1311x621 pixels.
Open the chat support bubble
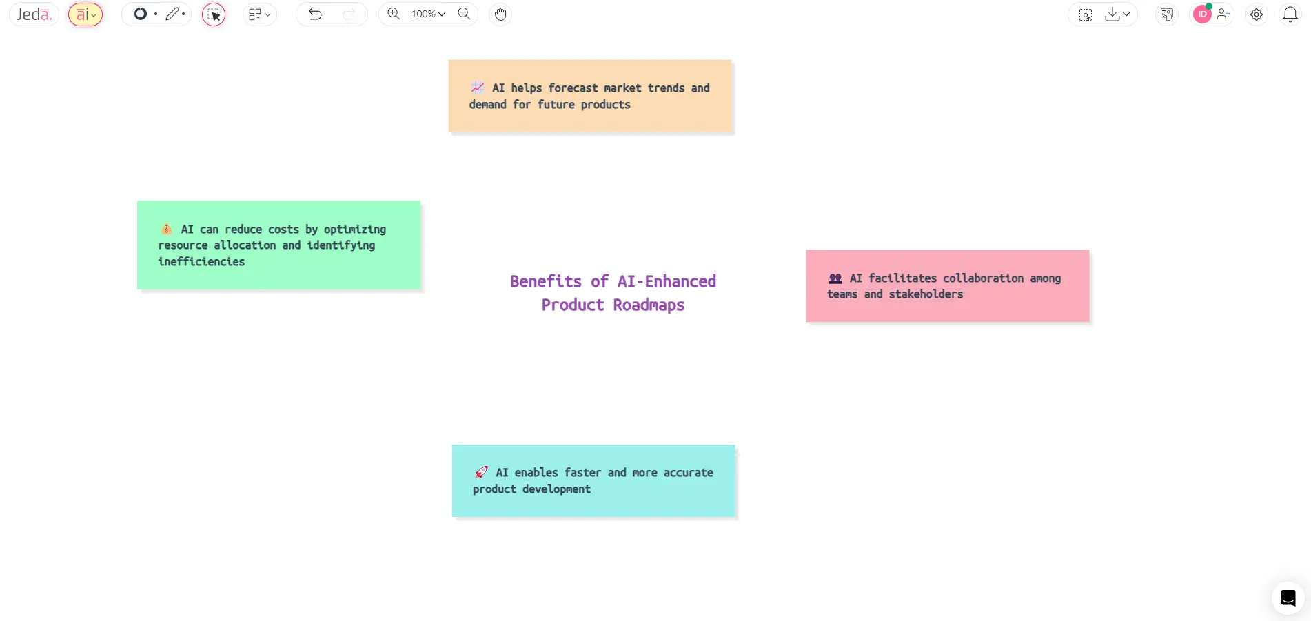tap(1287, 598)
